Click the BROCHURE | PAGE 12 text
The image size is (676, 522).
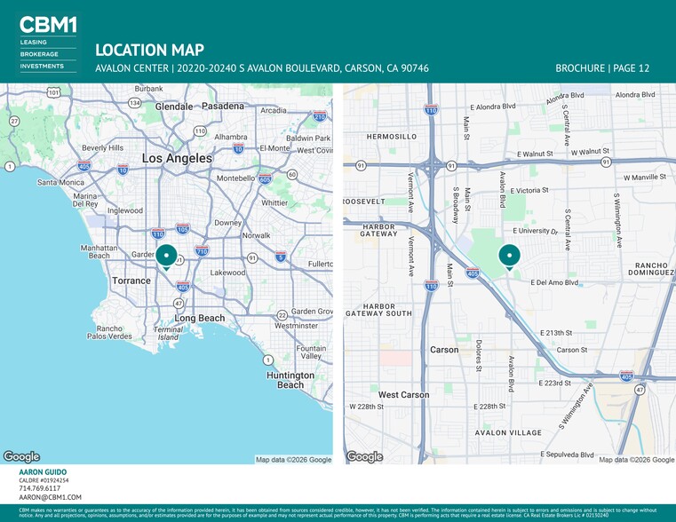(x=601, y=68)
